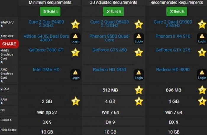Viewport: 207px width, 135px height.
Task: Click Login warning icon beside Intel GMA HD
Action: pyautogui.click(x=75, y=75)
